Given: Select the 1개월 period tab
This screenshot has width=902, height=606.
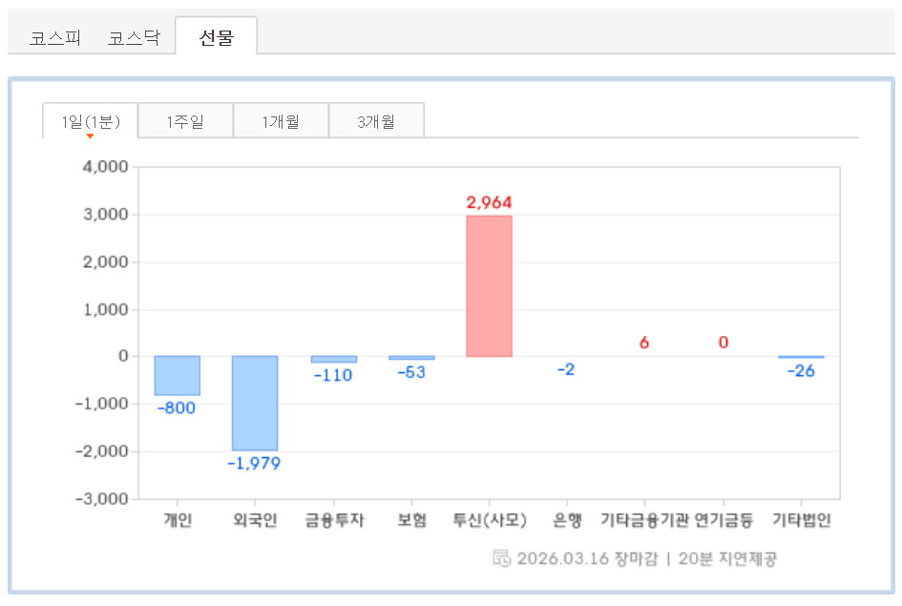Looking at the screenshot, I should pos(281,121).
